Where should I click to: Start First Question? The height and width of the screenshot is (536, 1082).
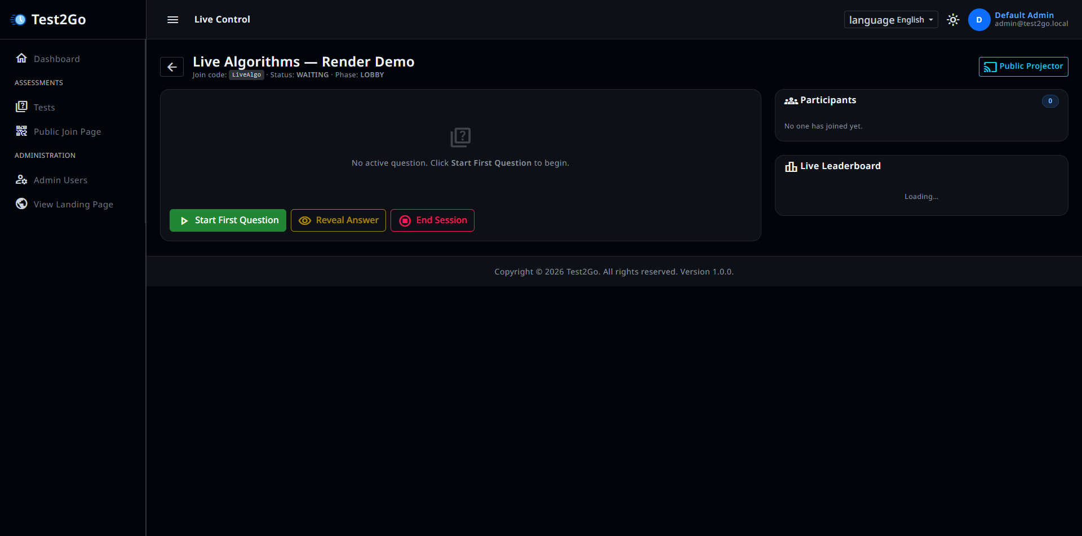[228, 220]
